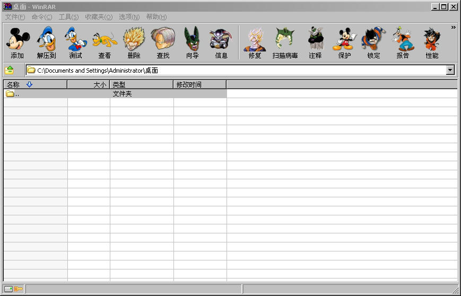Open the 注释 (Comment) toolbar tool
The height and width of the screenshot is (296, 461).
tap(315, 42)
